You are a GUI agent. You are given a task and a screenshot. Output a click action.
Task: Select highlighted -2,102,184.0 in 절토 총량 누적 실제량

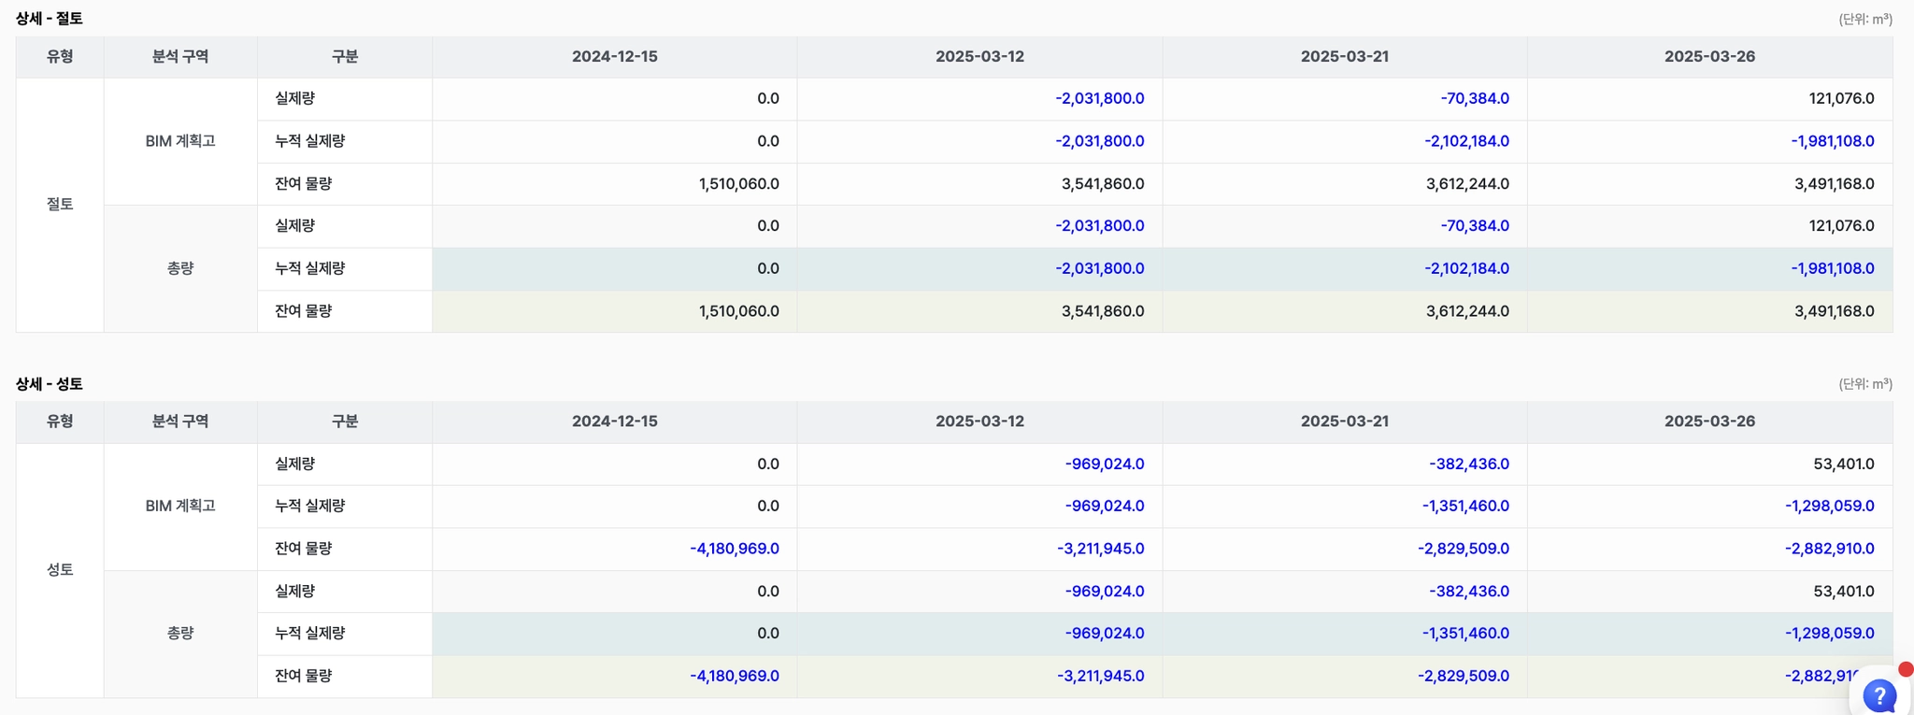1465,268
